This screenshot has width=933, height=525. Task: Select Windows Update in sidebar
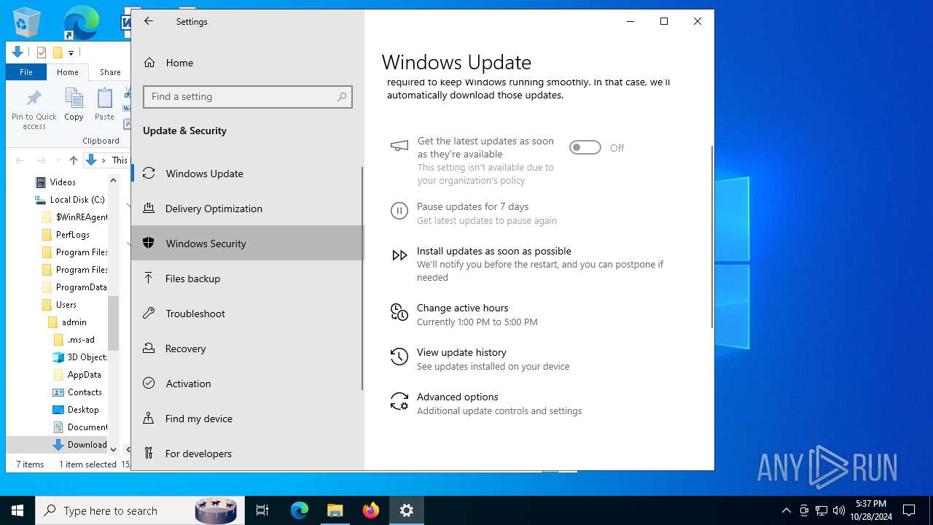tap(248, 174)
